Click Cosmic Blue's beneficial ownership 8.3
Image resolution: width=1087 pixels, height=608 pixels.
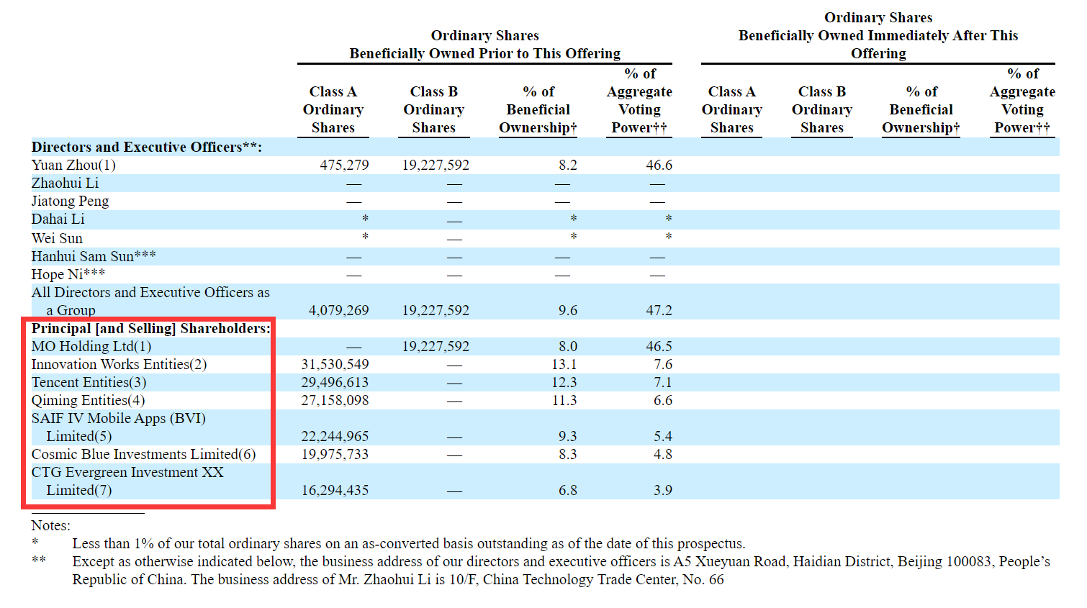(x=568, y=455)
